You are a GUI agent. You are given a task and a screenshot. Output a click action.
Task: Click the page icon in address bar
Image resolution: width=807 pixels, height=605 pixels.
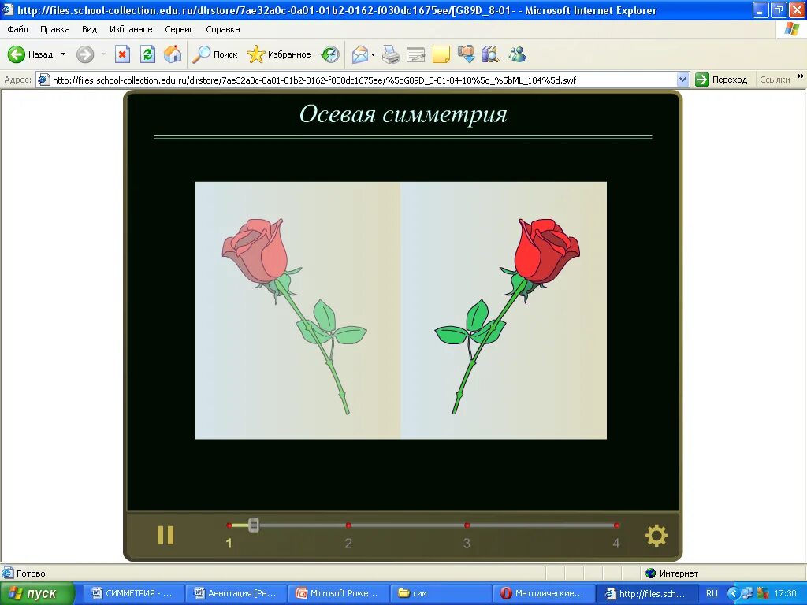click(x=44, y=80)
